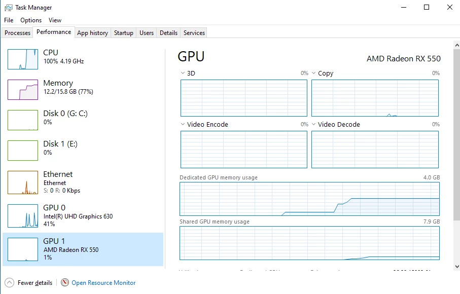The image size is (460, 294).
Task: Click the Shared GPU memory usage label
Action: coord(215,222)
